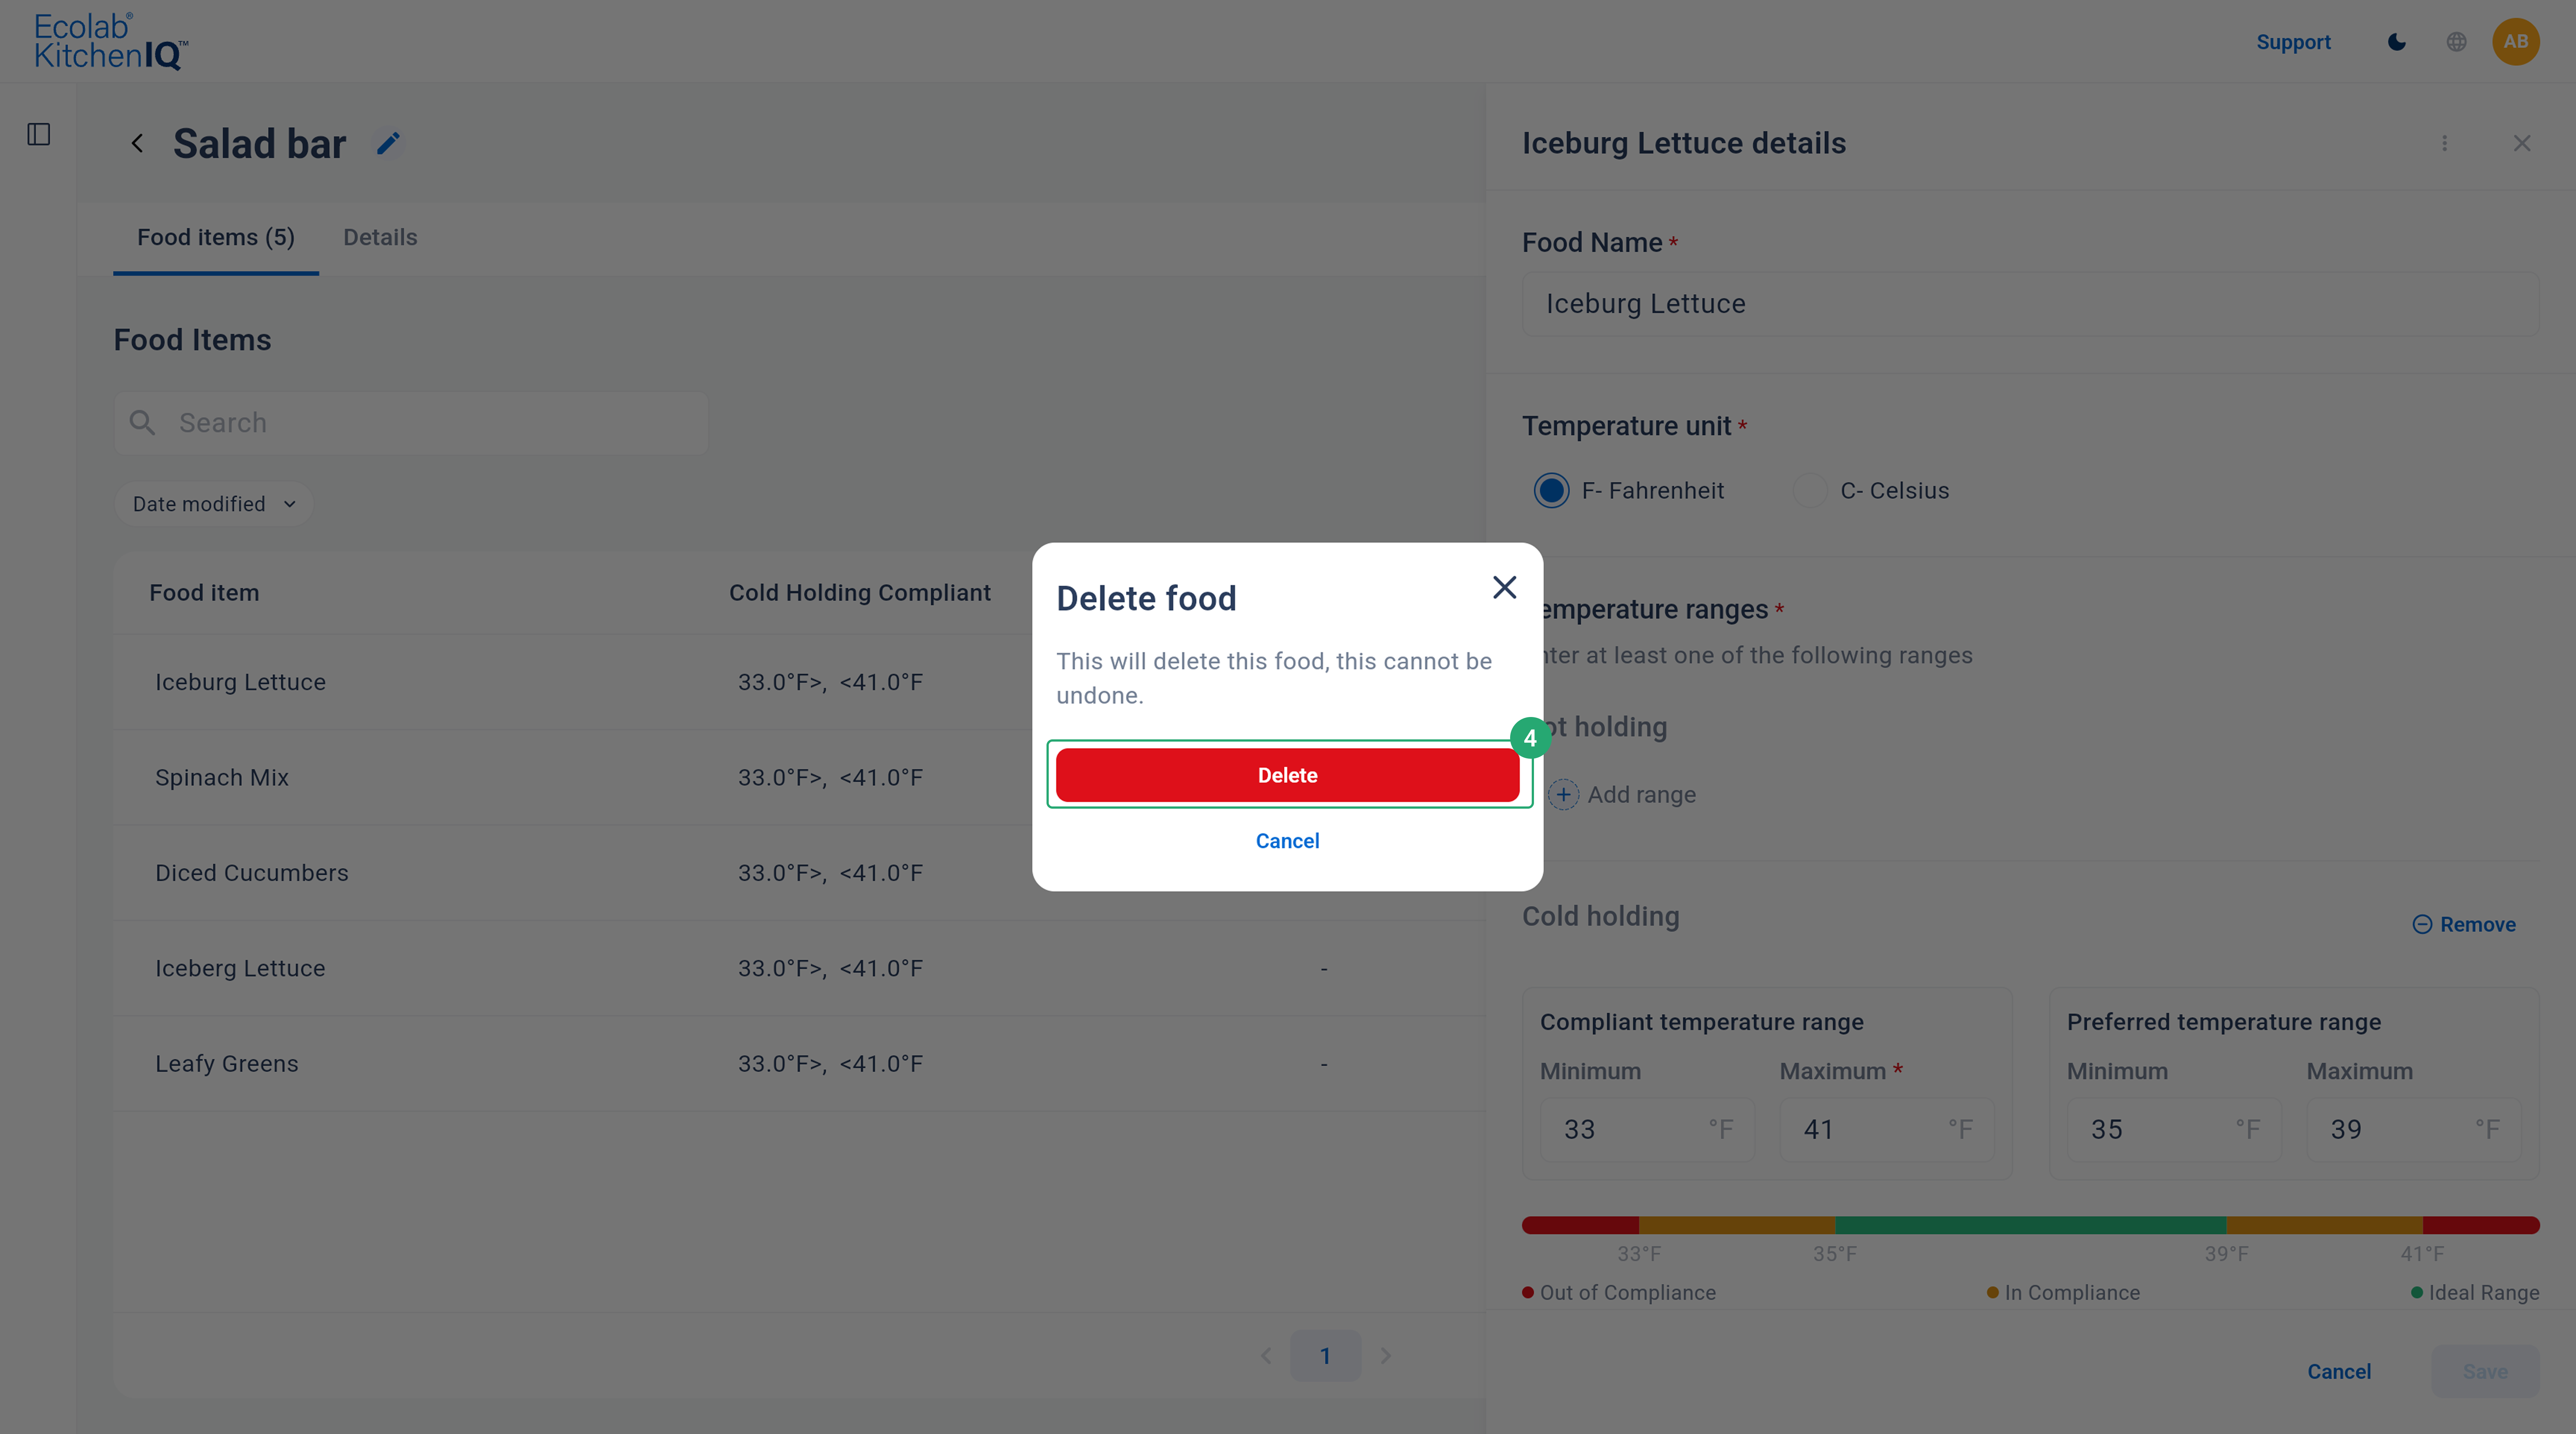
Task: Click Cancel in the details panel footer
Action: (2339, 1372)
